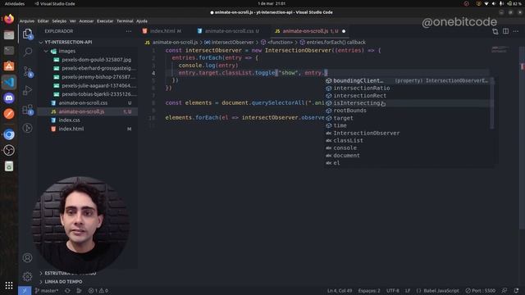Click the Espaços: 2 indentation setting
Screen dimensions: 525x295
[369, 291]
